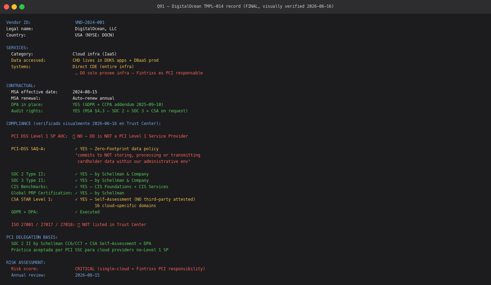
Task: Click the "PCI-DSS SAQ-A:" label
Action: [x=28, y=149]
